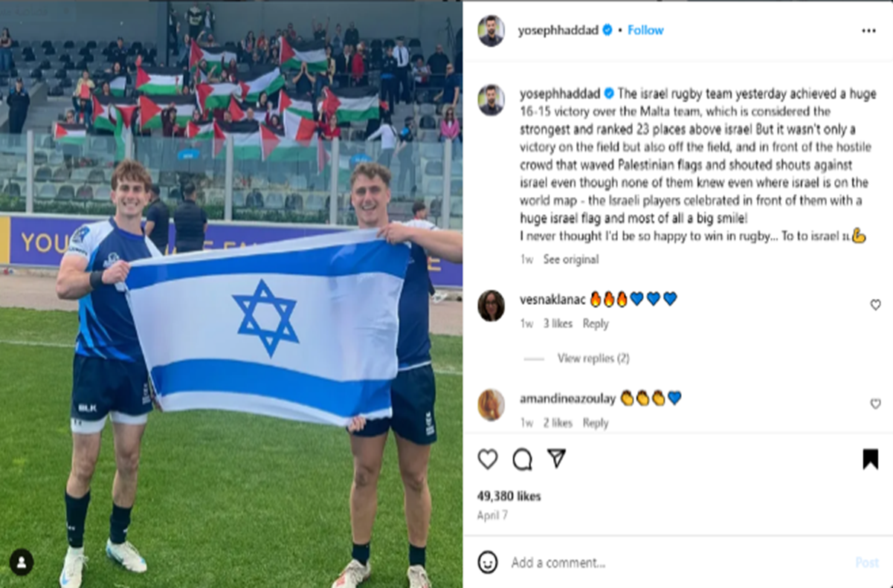Reply to amandineazoulay's comment
This screenshot has height=588, width=893.
coord(596,423)
